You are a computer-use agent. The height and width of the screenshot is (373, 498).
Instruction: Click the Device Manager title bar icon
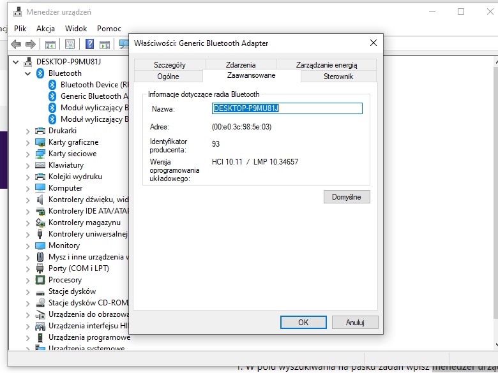pos(18,12)
